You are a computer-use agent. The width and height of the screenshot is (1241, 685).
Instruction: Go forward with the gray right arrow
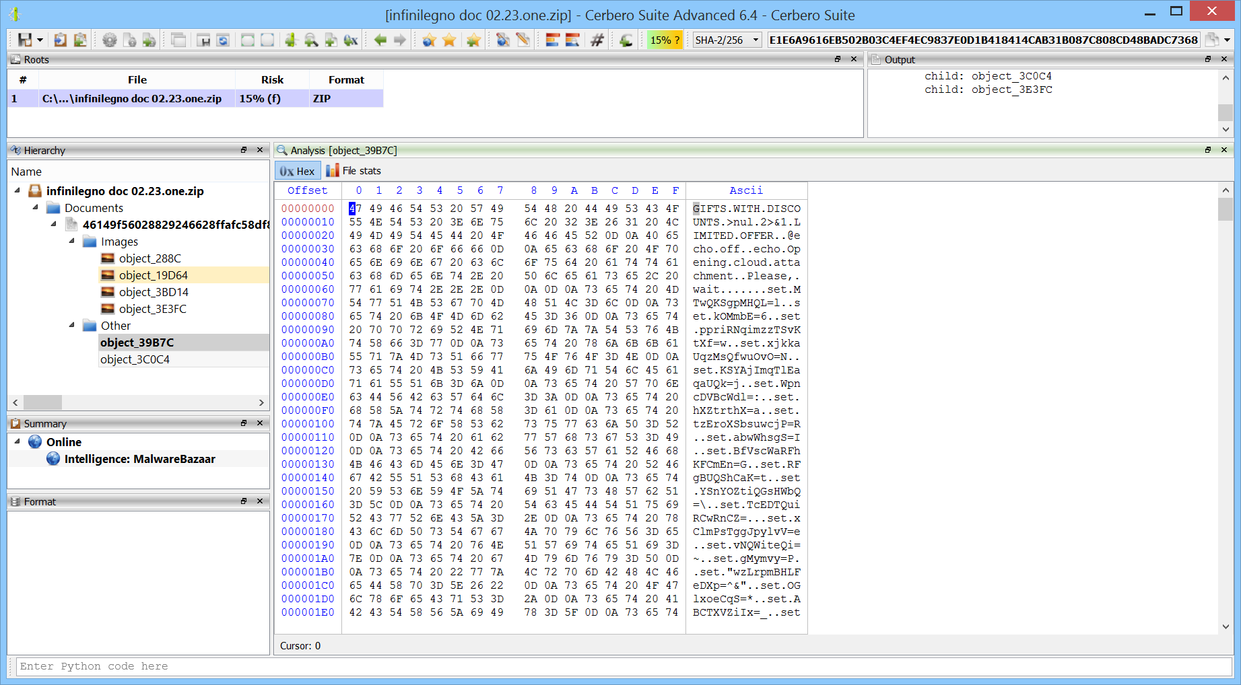pyautogui.click(x=400, y=40)
